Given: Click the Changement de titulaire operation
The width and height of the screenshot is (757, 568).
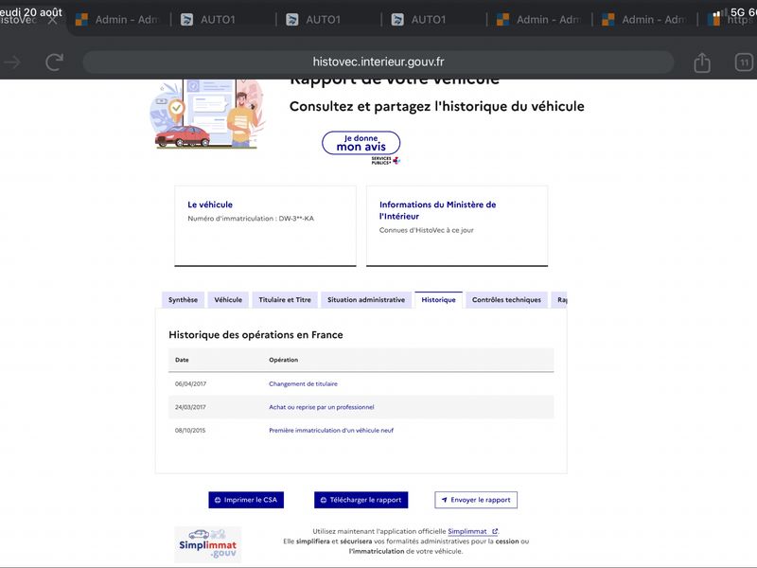Looking at the screenshot, I should (x=303, y=384).
